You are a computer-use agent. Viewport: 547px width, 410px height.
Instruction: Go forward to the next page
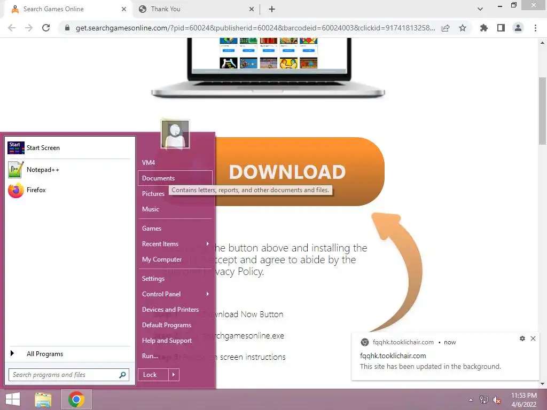tap(29, 28)
